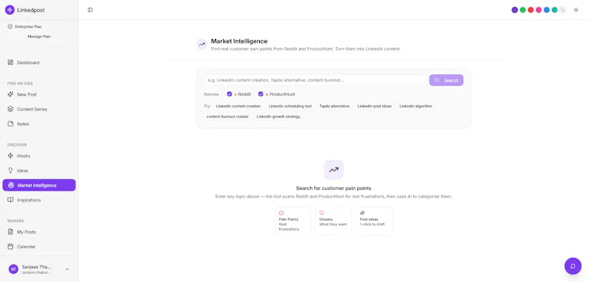Image resolution: width=589 pixels, height=282 pixels.
Task: Select Market Intelligence in sidebar
Action: (x=39, y=185)
